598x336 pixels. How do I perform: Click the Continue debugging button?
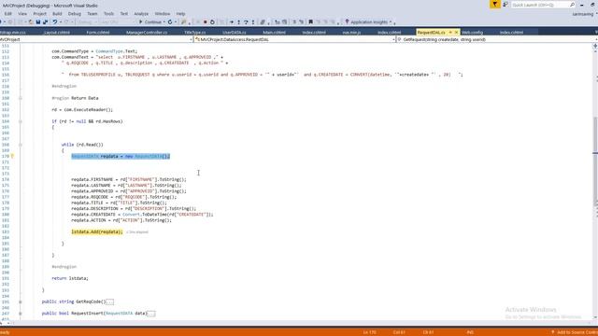(150, 22)
